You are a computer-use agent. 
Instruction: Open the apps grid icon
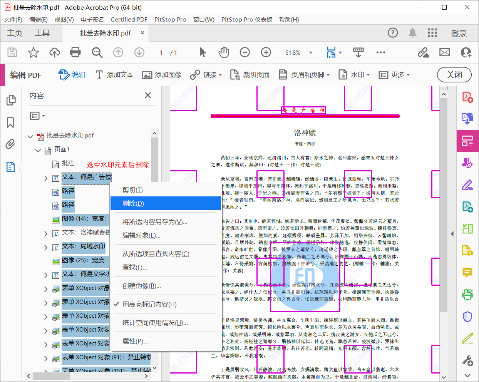pyautogui.click(x=432, y=33)
